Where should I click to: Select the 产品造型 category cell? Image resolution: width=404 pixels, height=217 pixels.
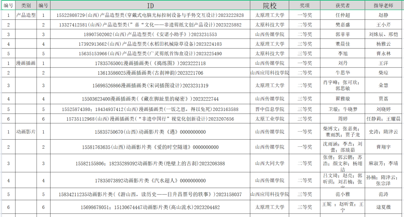pos(26,15)
